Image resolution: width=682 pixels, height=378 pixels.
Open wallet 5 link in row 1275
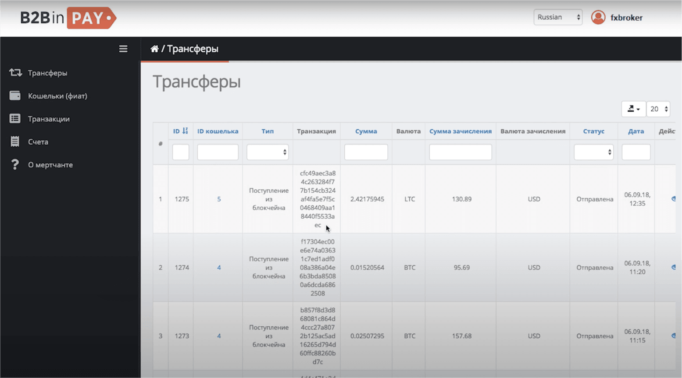[219, 199]
